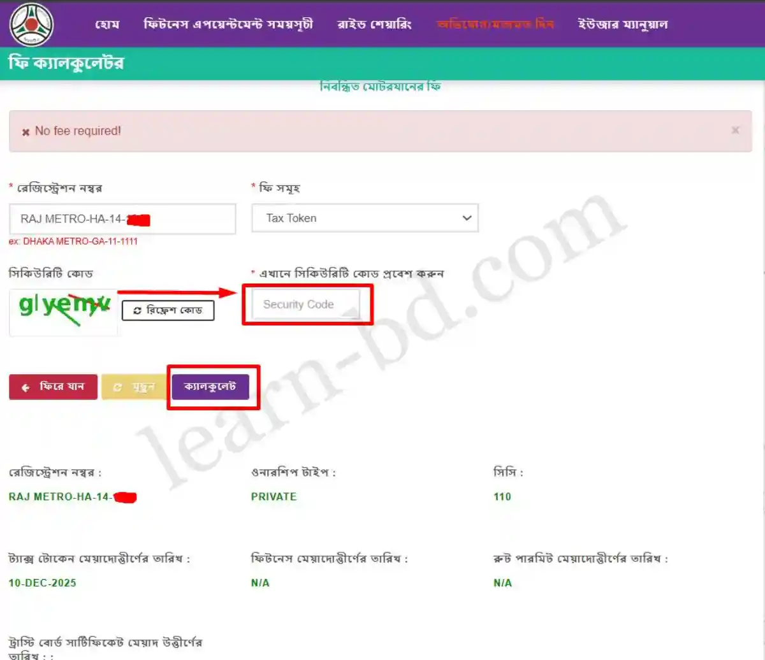Image resolution: width=765 pixels, height=660 pixels.
Task: Open the Tax Token fee type dropdown
Action: 365,218
